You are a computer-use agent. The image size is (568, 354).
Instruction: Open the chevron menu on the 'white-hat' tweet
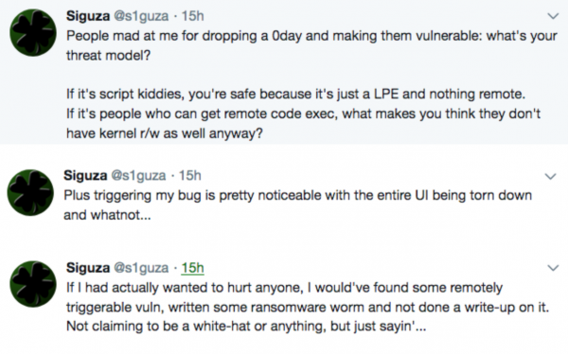(553, 268)
